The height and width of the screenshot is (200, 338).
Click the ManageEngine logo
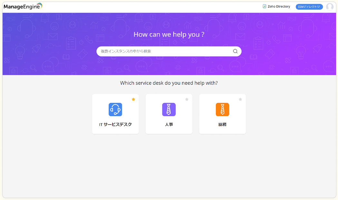click(x=23, y=6)
